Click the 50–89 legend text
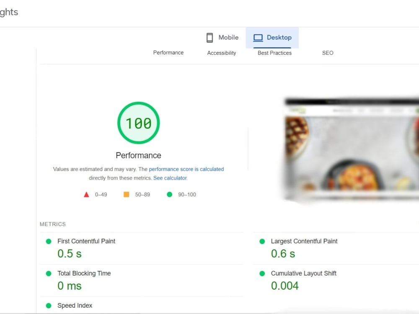This screenshot has height=314, width=419. click(142, 195)
